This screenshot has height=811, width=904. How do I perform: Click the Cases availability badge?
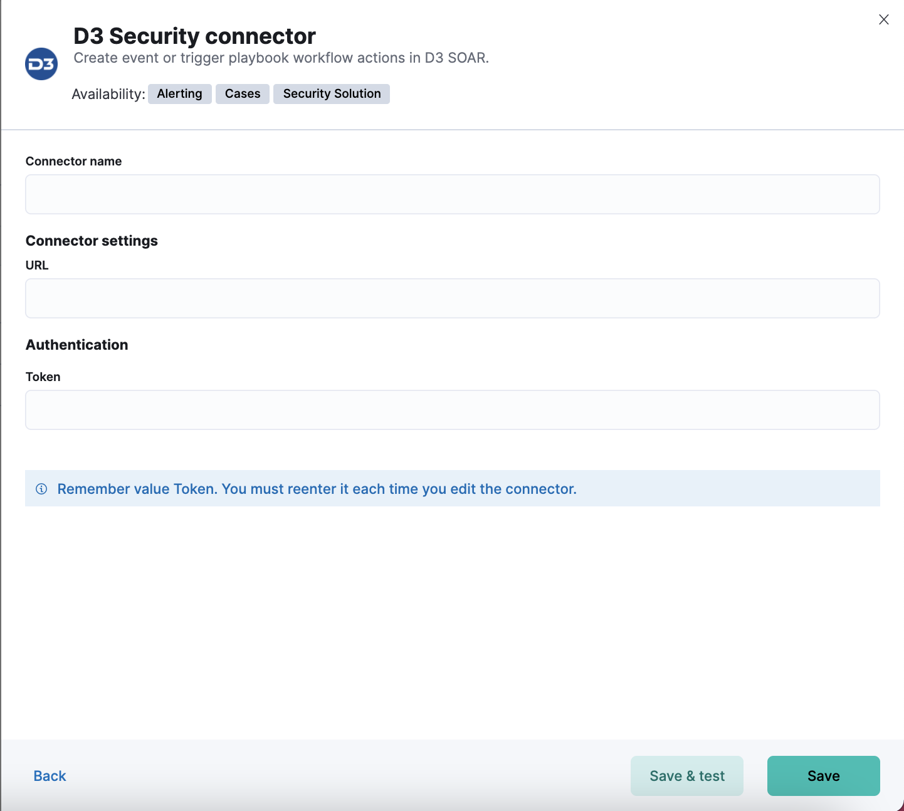pos(243,94)
